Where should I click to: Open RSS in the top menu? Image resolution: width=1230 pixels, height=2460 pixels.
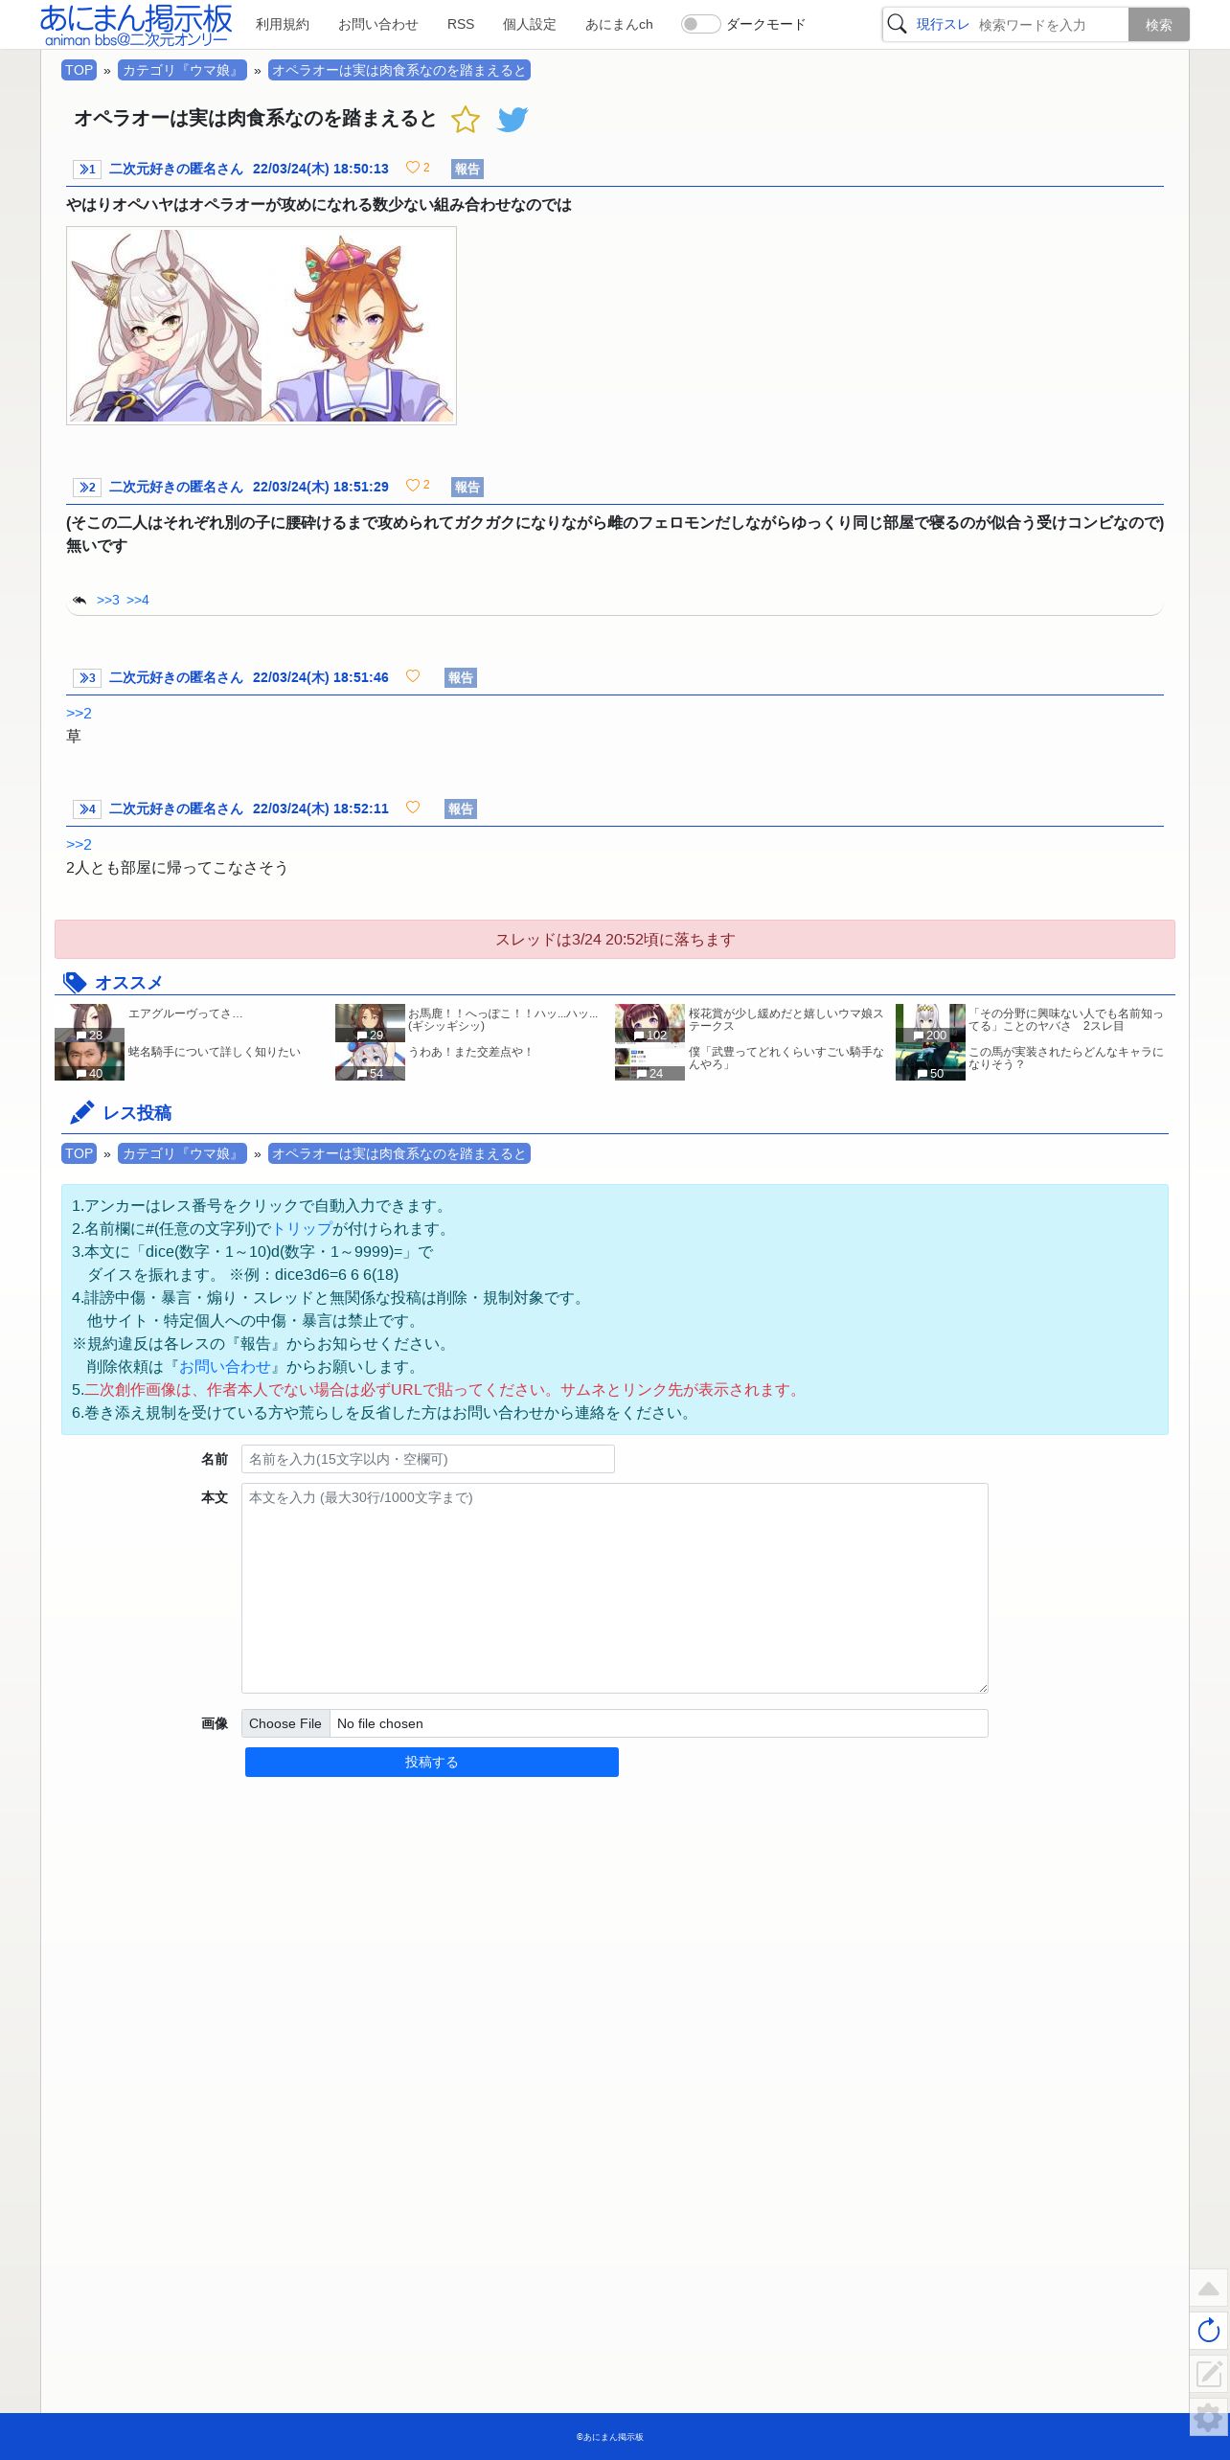point(461,24)
